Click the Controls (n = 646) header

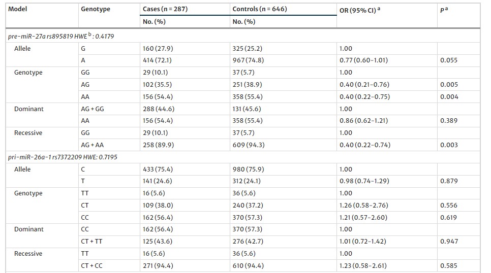click(x=259, y=9)
